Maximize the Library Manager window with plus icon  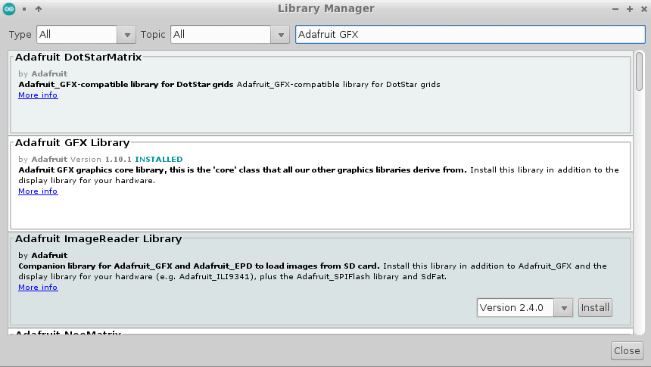coord(630,9)
